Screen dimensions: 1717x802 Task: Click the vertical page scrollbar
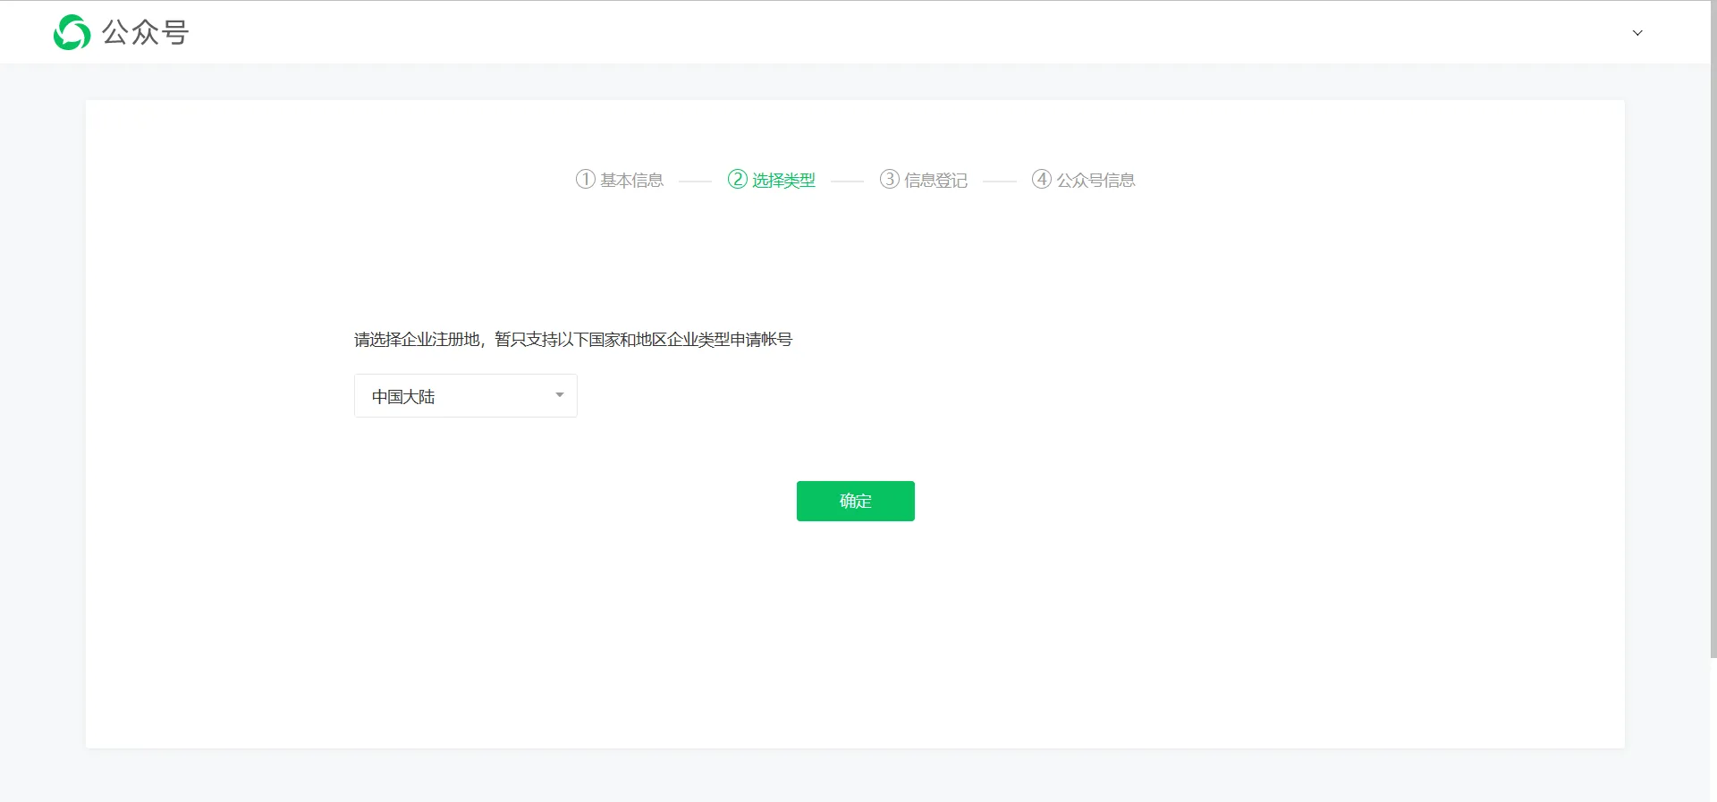[x=1713, y=358]
